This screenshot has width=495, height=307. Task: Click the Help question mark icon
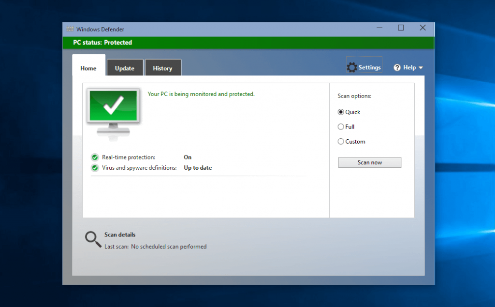[397, 68]
